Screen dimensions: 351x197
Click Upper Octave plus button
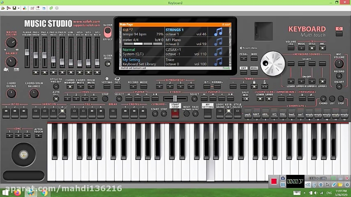[290, 99]
